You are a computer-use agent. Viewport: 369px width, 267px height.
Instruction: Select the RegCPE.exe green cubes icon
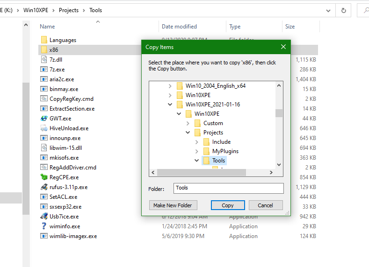click(x=44, y=177)
